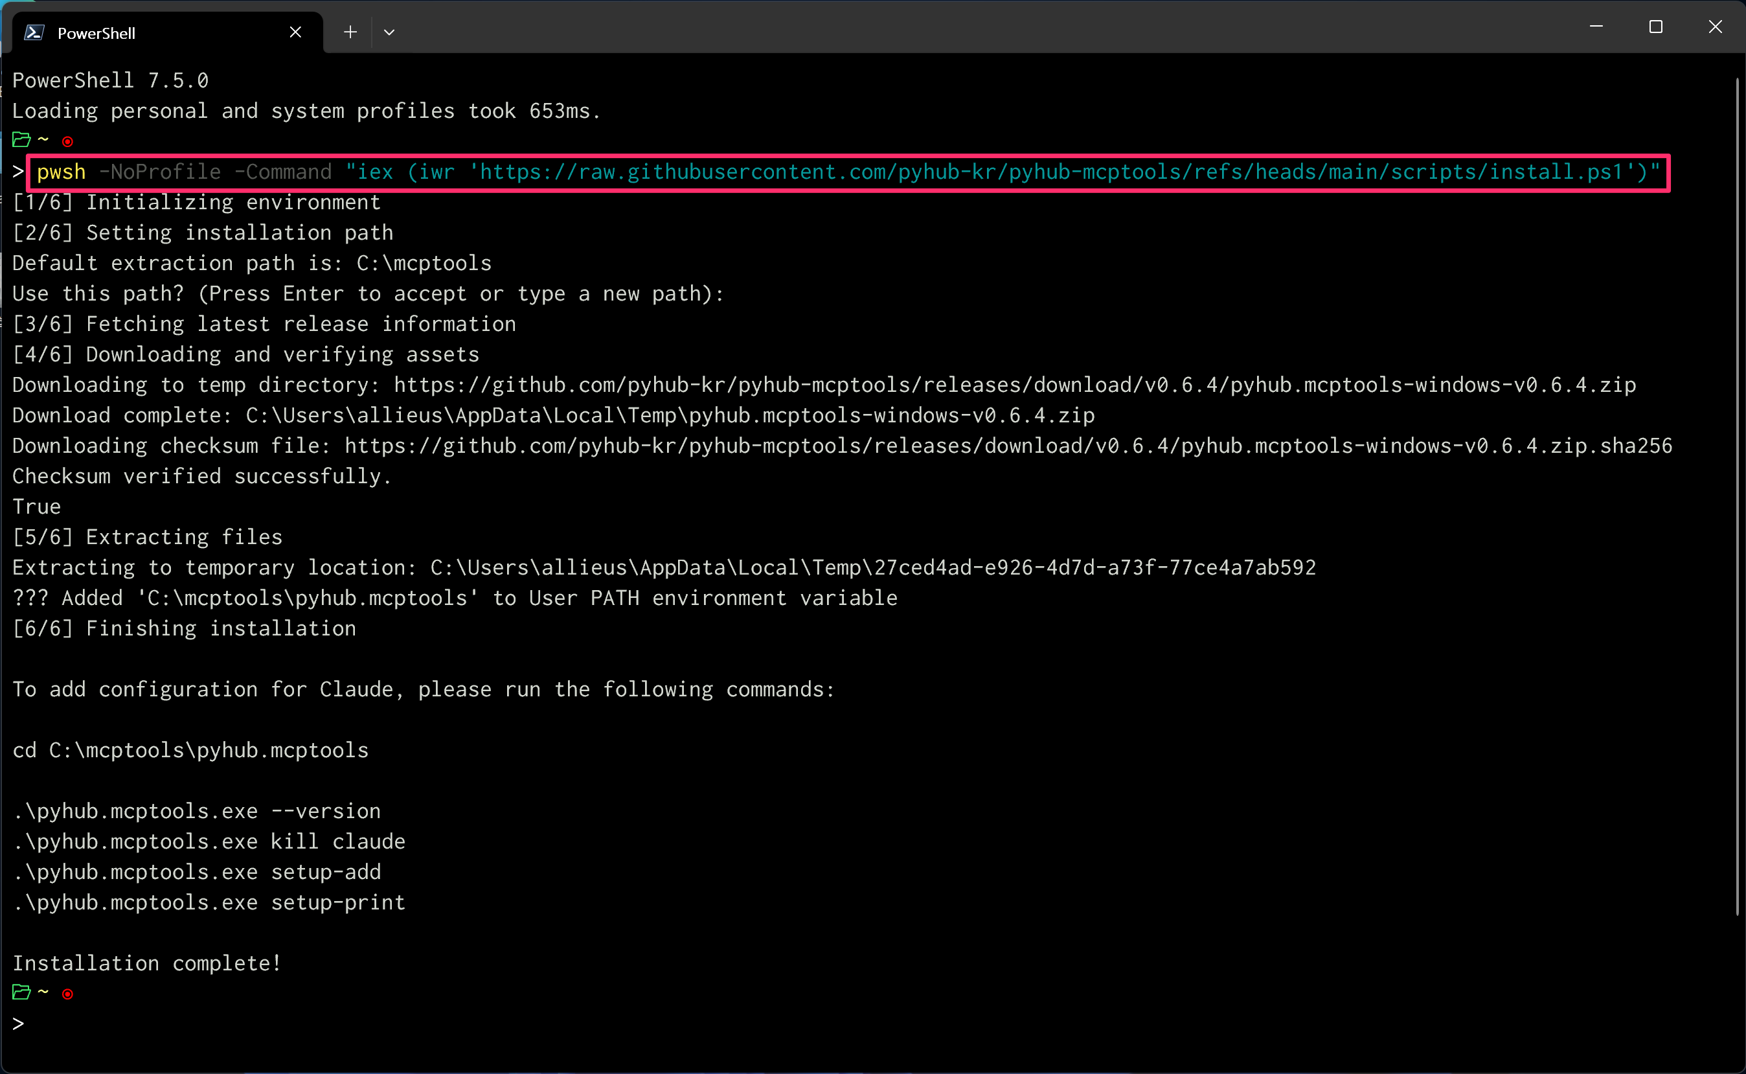
Task: Click the terminal vertical scrollbar
Action: [1737, 497]
